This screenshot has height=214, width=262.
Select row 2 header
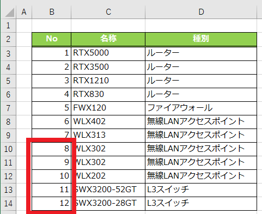8,39
